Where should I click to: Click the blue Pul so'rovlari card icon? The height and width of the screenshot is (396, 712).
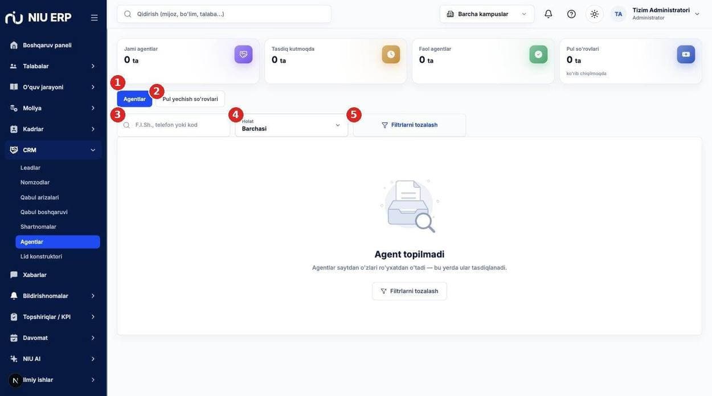(686, 54)
